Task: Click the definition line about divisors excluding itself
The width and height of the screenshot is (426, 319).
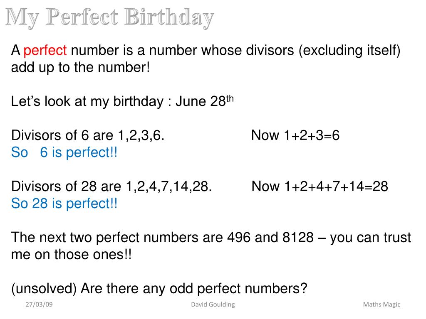Action: coord(206,50)
